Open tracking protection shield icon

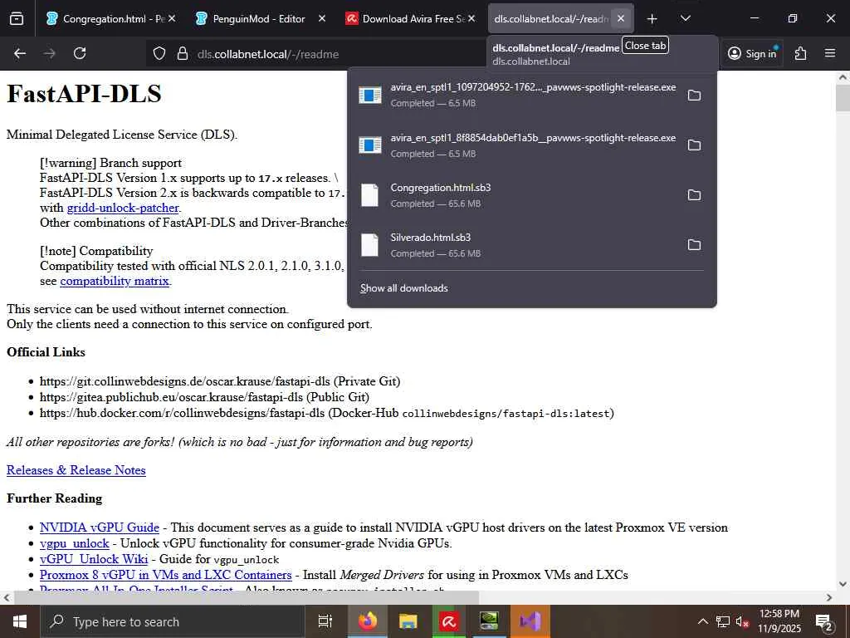pos(159,54)
